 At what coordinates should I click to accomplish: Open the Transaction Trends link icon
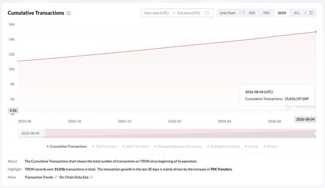(x=55, y=177)
